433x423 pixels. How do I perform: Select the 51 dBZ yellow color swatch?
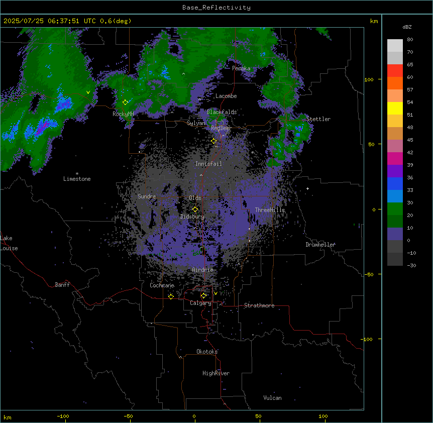click(395, 108)
